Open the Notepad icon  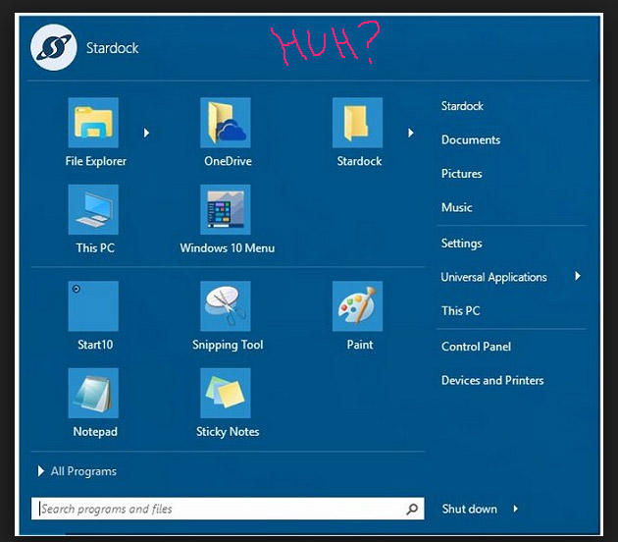(x=93, y=393)
